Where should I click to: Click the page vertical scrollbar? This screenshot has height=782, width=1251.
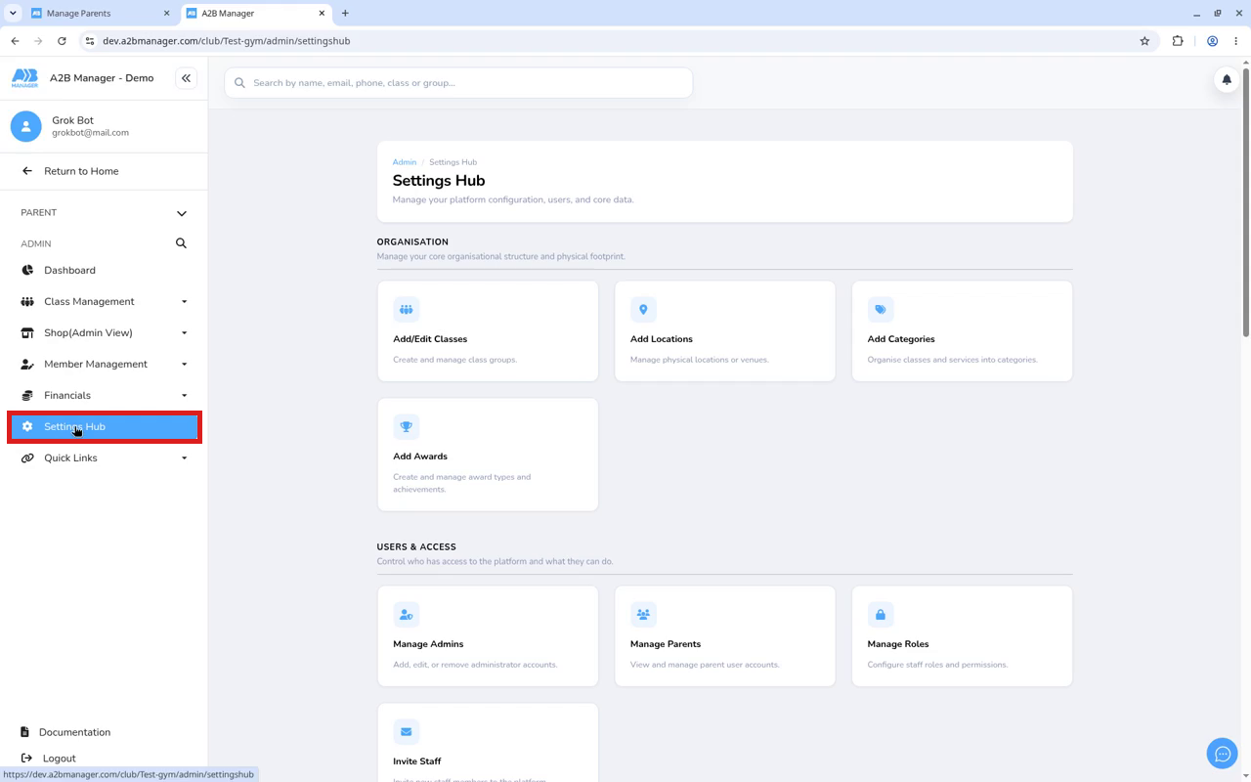pyautogui.click(x=1245, y=200)
